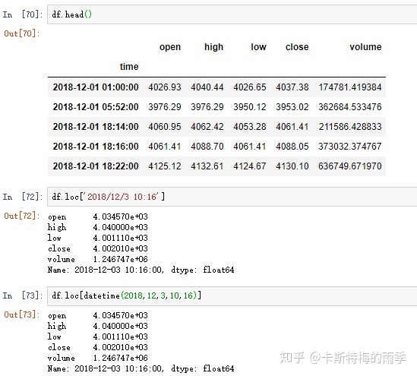Click the Out[72] Name dtype float64 line
The height and width of the screenshot is (376, 417).
(x=141, y=270)
